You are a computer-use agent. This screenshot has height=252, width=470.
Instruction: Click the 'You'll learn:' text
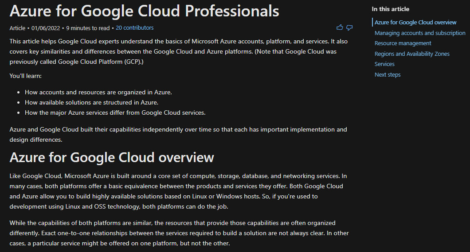(25, 76)
